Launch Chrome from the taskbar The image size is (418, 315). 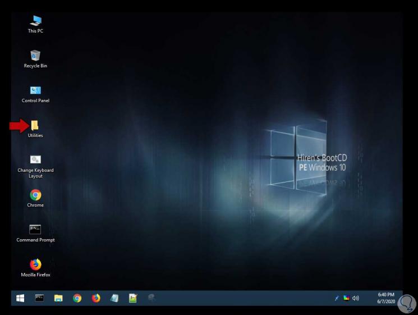(x=77, y=298)
